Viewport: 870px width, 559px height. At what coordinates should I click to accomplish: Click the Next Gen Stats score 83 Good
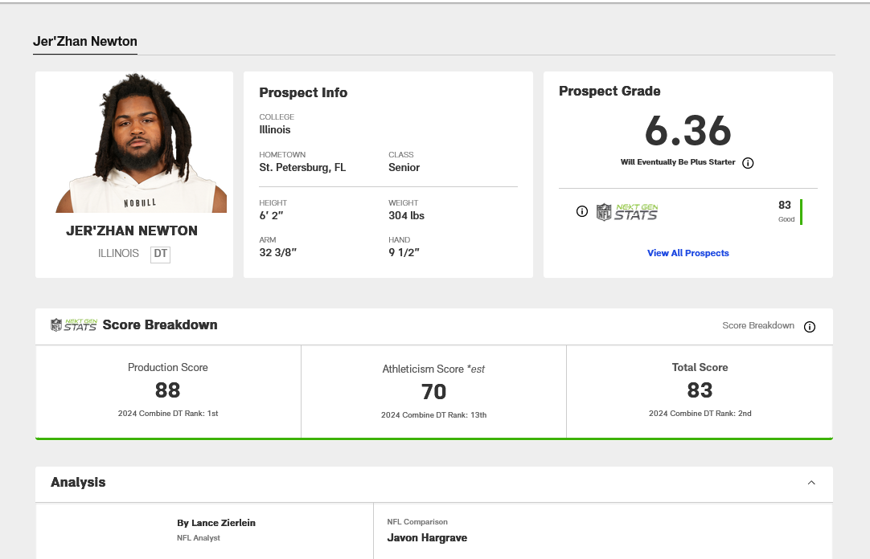click(786, 212)
